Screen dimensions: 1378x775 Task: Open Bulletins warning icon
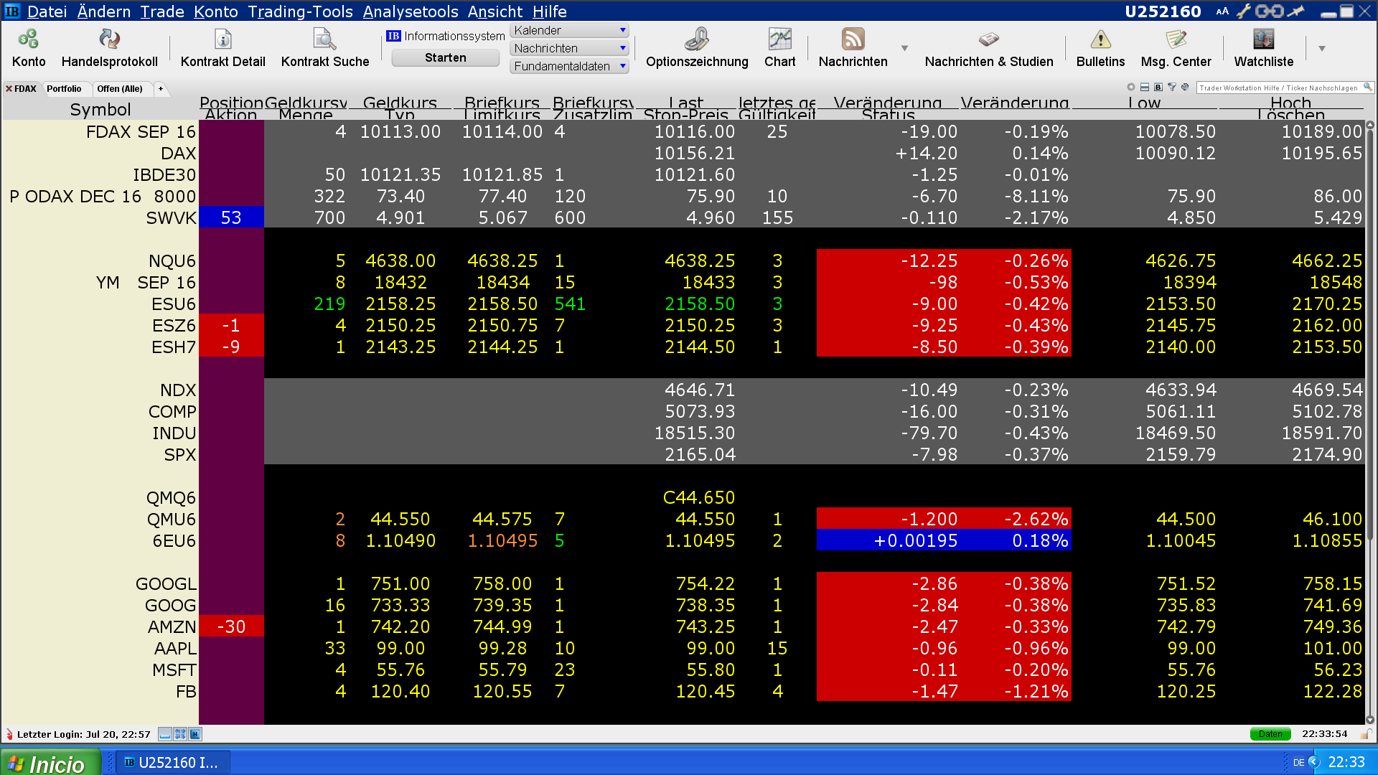(x=1100, y=39)
